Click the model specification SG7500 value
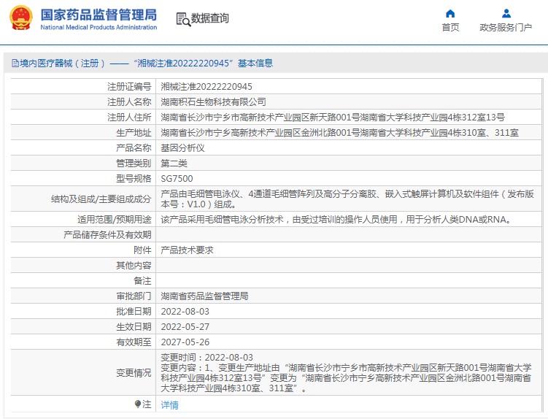Viewport: 548px width, 419px height. coord(177,178)
